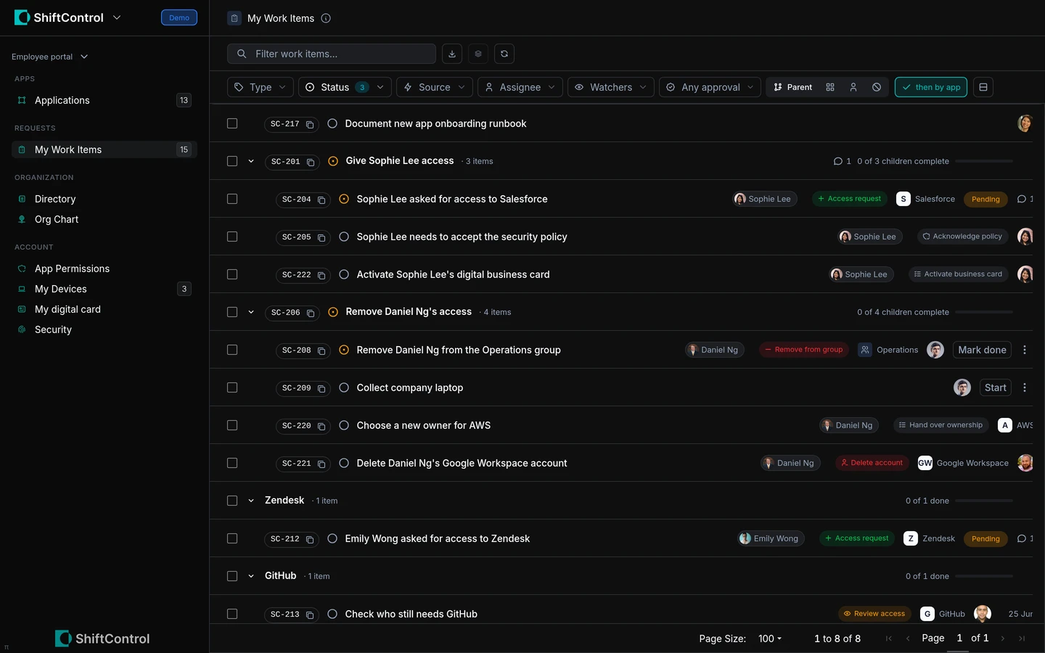The height and width of the screenshot is (653, 1045).
Task: Open the Any approval dropdown
Action: point(710,87)
